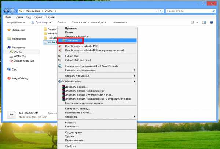The image size is (220, 149).
Task: Click the ESET Smart Security icon
Action: pyautogui.click(x=60, y=66)
